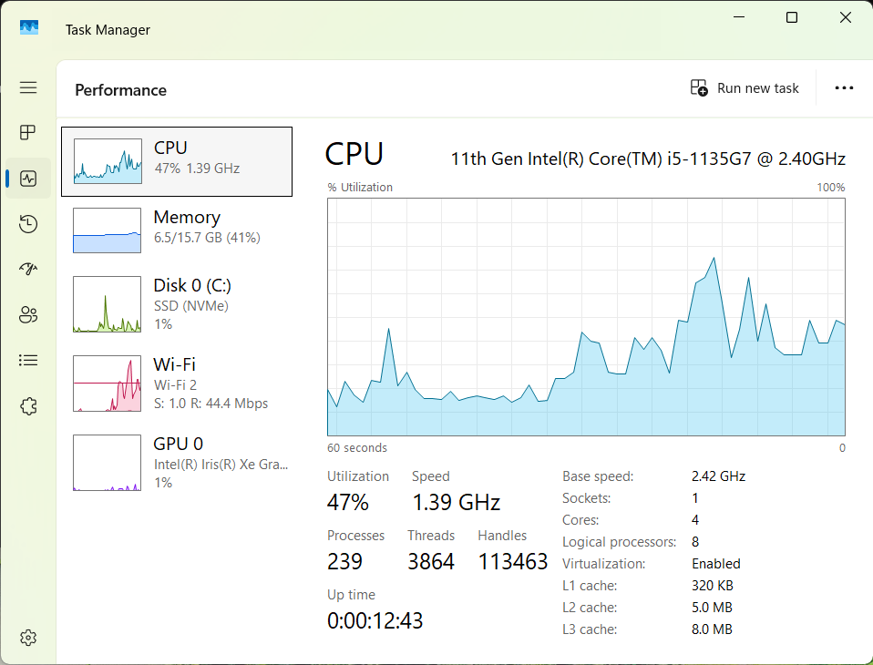Open the Services puzzle-piece icon
The image size is (873, 665).
tap(28, 406)
